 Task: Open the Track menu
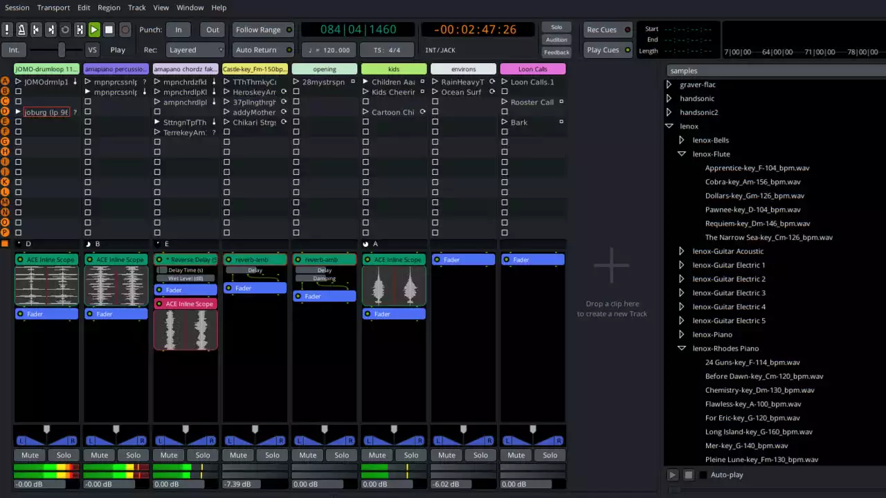click(137, 8)
